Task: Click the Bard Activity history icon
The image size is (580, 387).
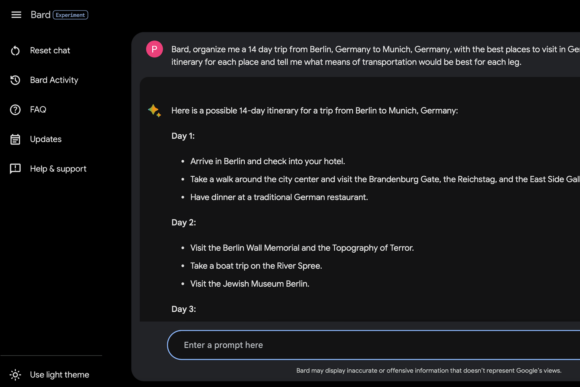Action: (x=15, y=80)
